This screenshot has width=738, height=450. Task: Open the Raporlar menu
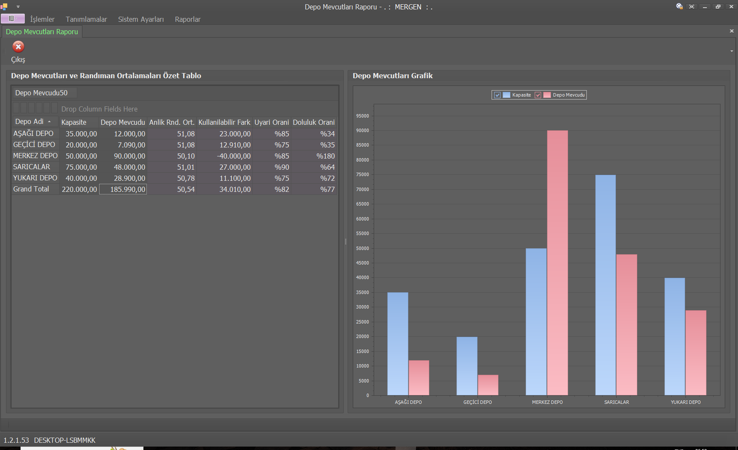[x=187, y=19]
